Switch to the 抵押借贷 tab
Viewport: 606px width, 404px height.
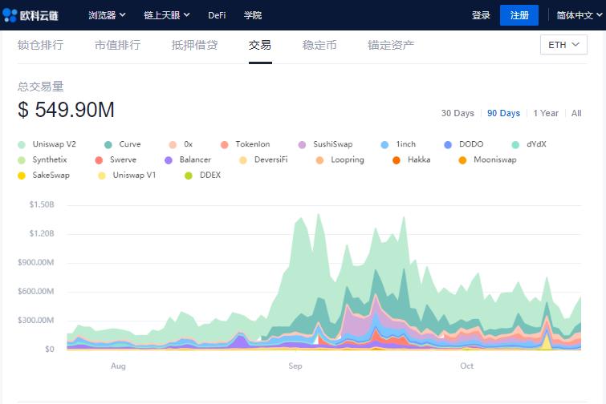click(x=194, y=45)
